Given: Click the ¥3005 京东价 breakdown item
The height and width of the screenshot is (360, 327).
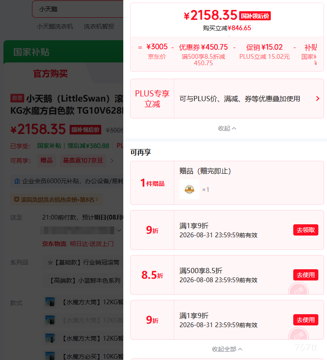Looking at the screenshot, I should tap(157, 52).
